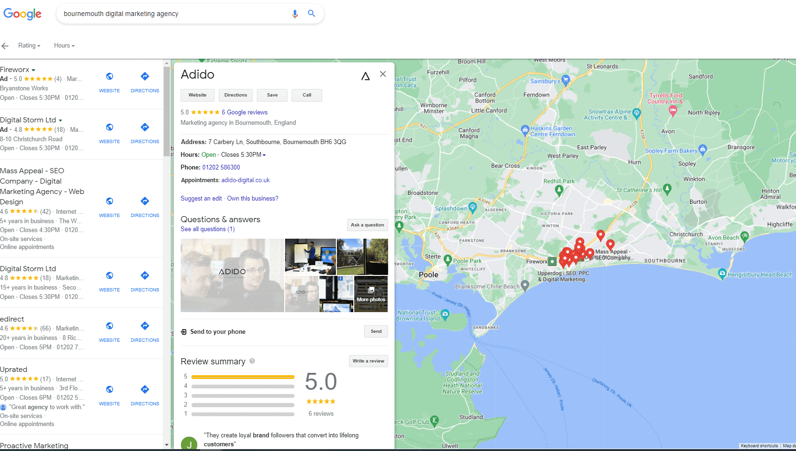796x451 pixels.
Task: Click Ask a question button
Action: click(x=367, y=225)
